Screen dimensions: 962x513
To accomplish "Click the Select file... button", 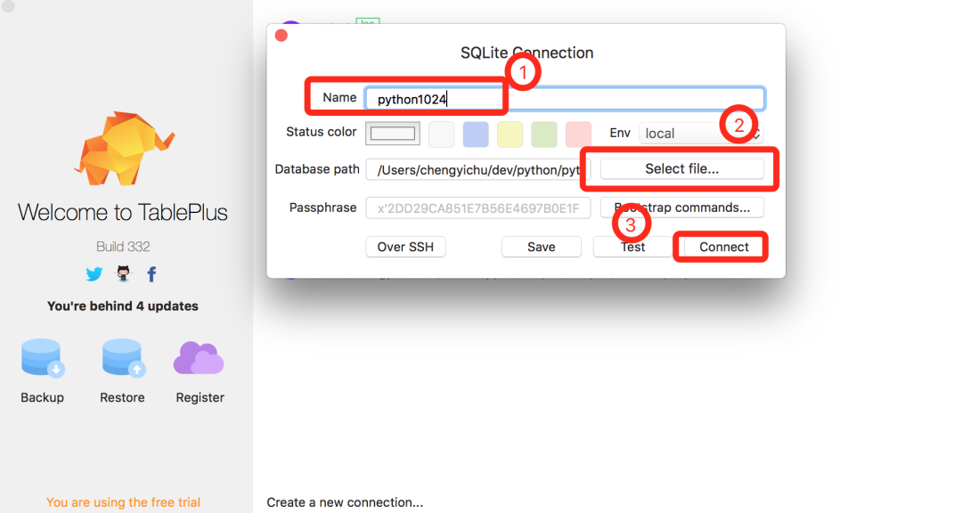I will (x=681, y=168).
